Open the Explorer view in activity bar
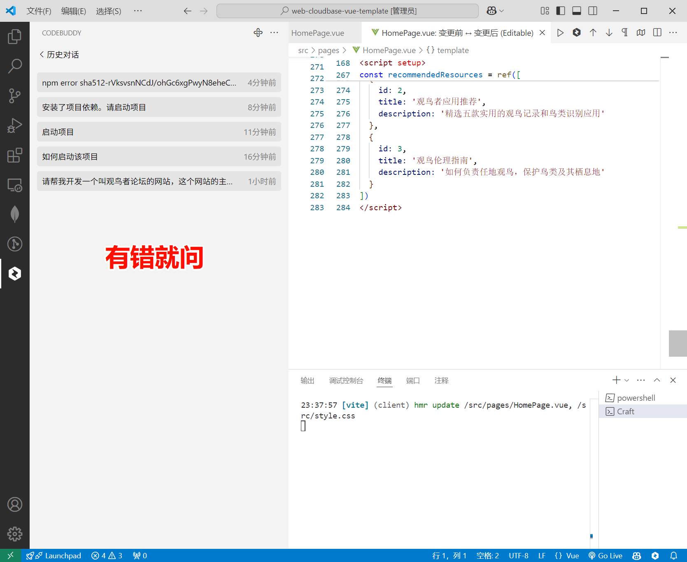Screen dimensions: 687x562 [15, 37]
